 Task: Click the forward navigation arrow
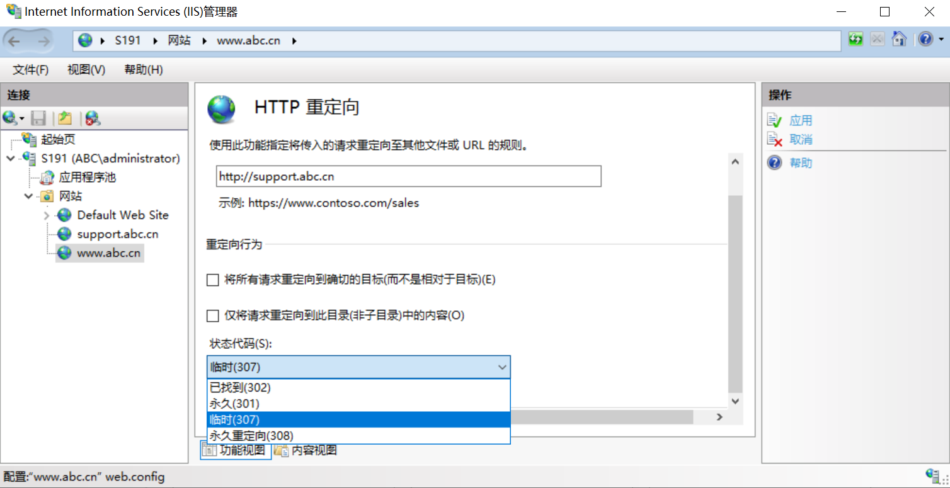point(43,42)
